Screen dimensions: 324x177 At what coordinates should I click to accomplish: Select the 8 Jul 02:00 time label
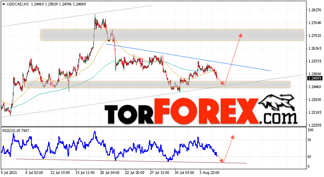click(34, 172)
